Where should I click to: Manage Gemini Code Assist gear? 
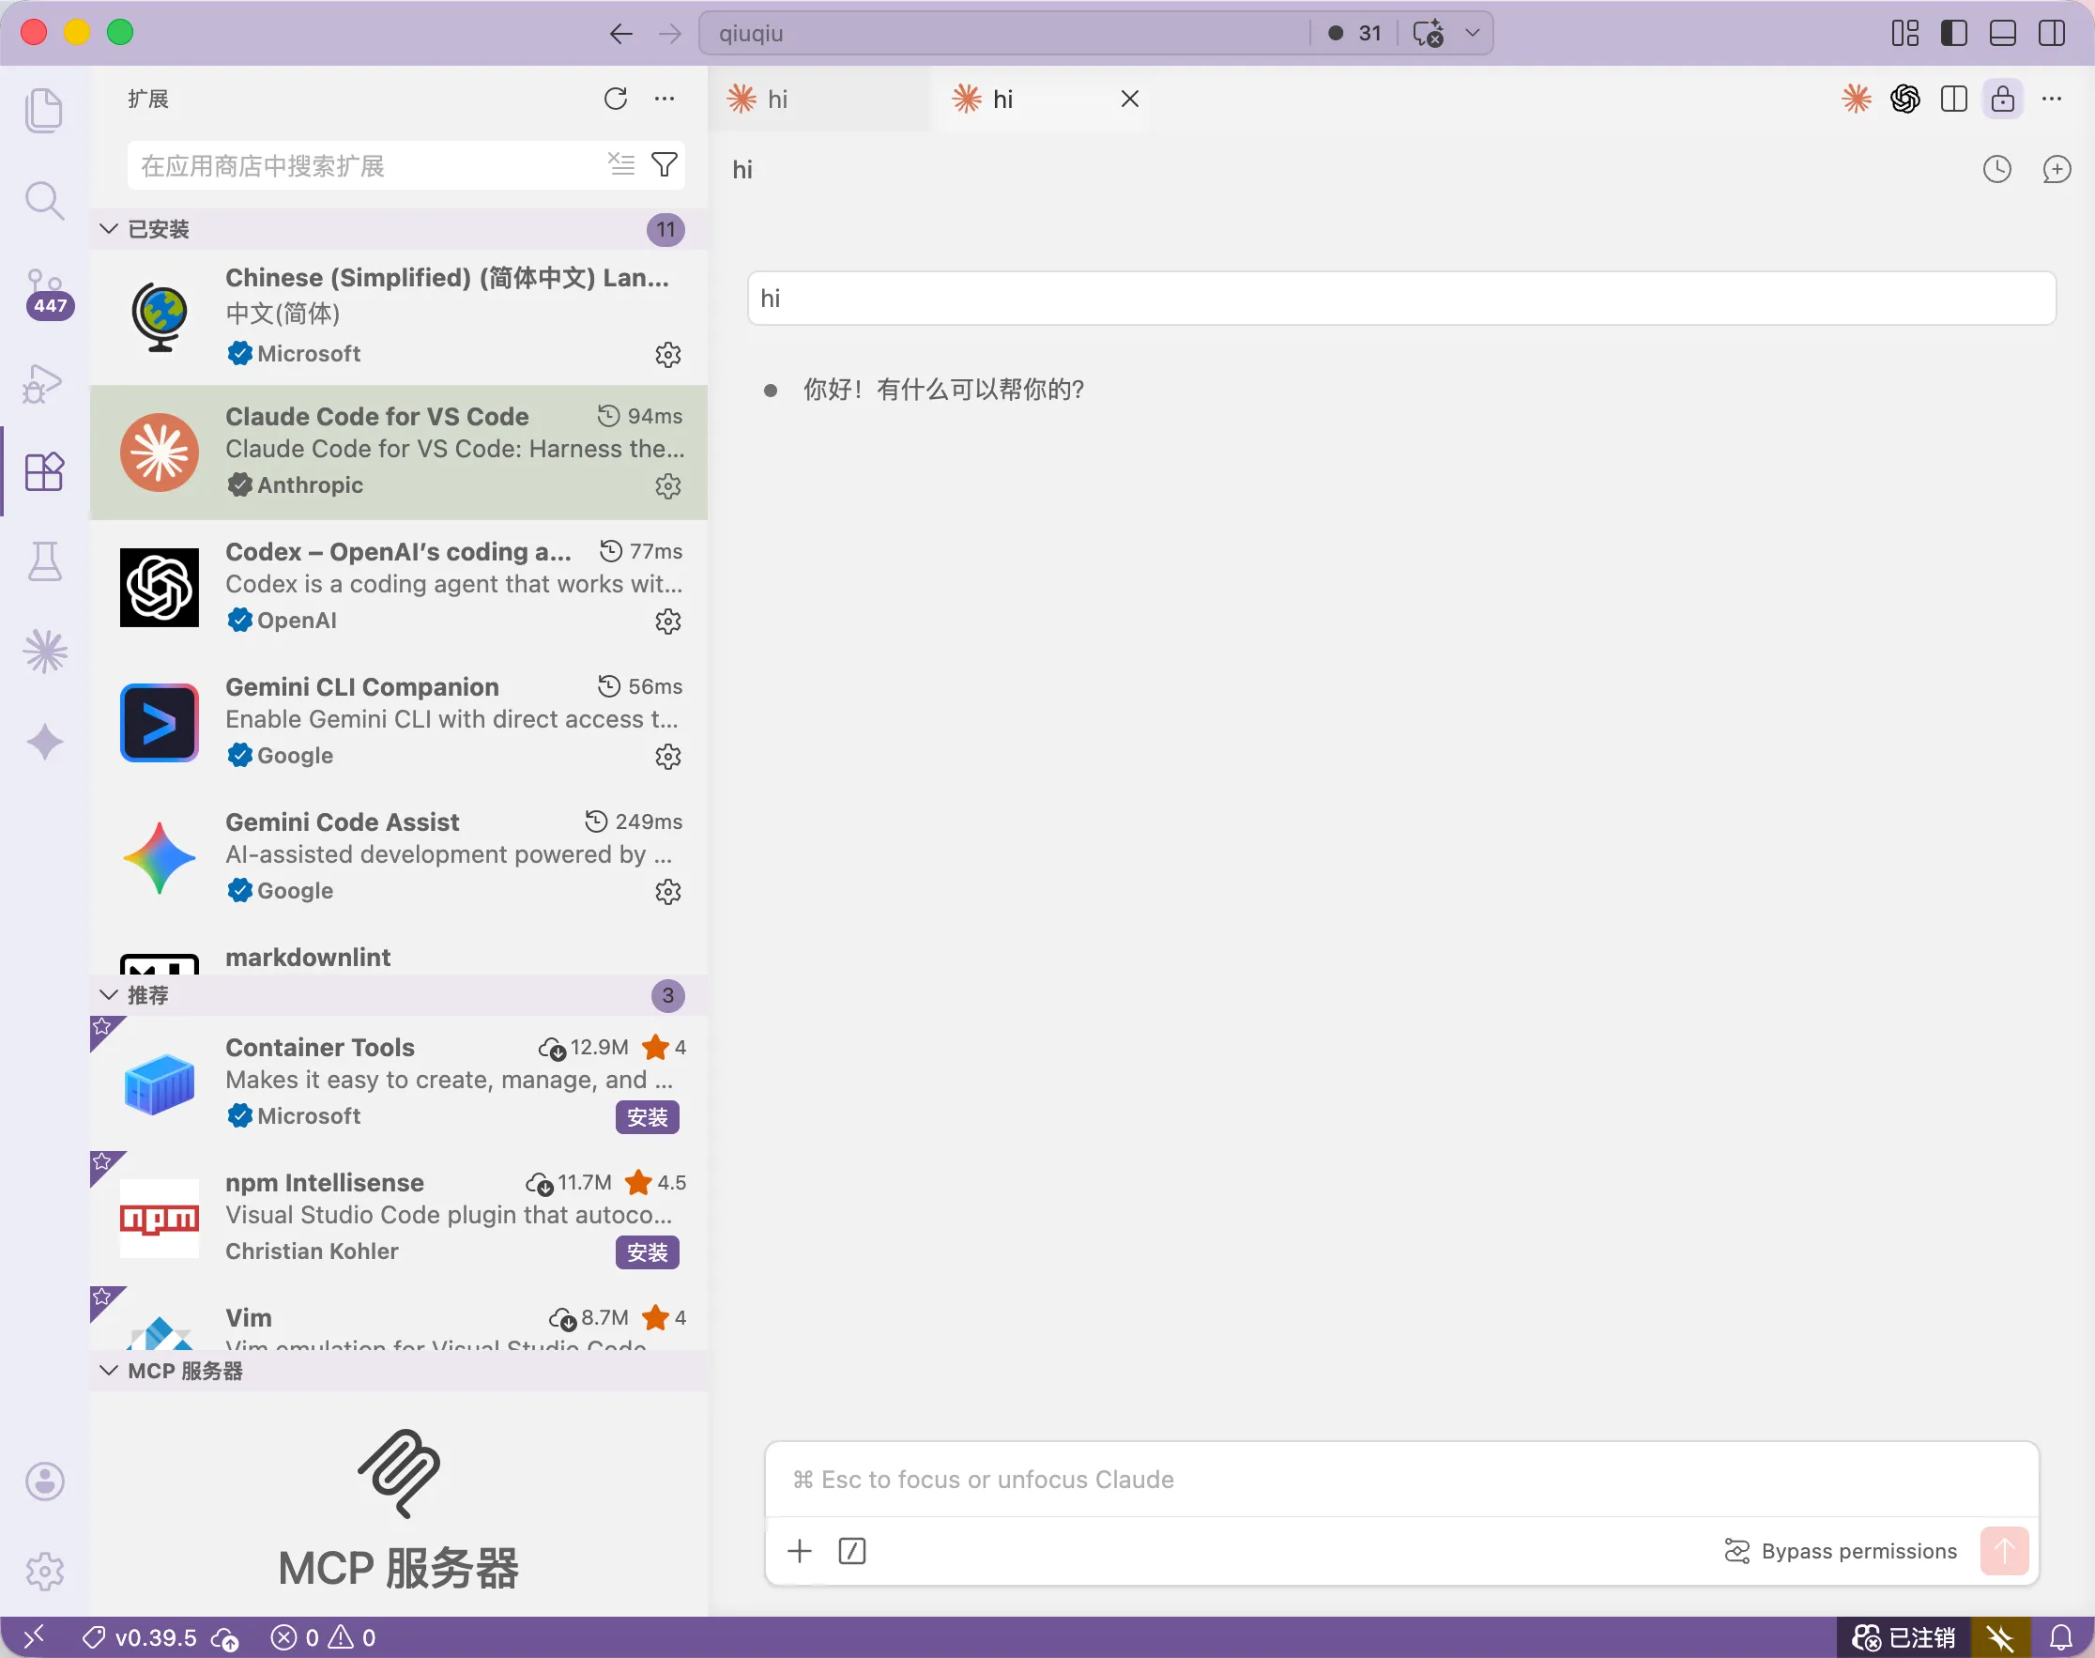pyautogui.click(x=667, y=891)
